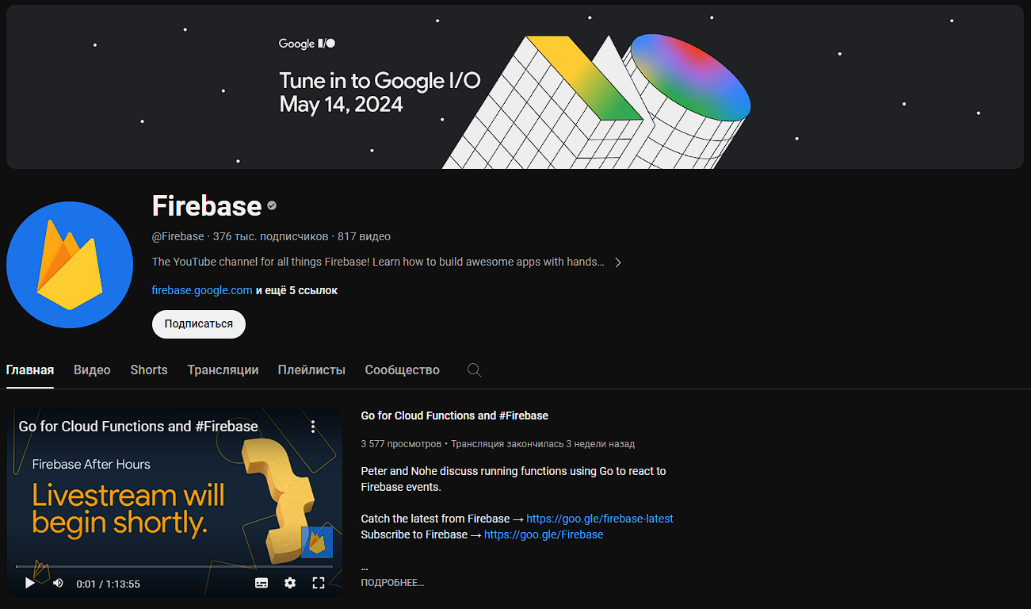The width and height of the screenshot is (1031, 609).
Task: Play the livestream video
Action: [x=29, y=583]
